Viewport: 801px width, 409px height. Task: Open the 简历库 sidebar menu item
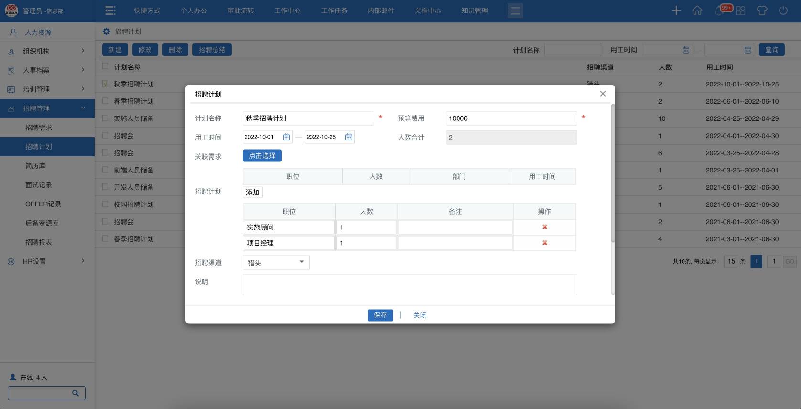point(35,166)
